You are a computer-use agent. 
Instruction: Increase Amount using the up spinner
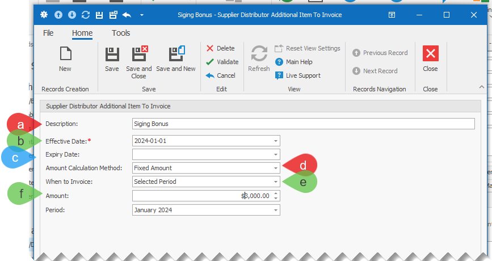(x=276, y=193)
